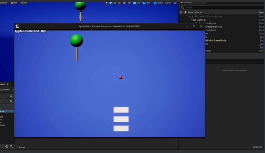Image resolution: width=265 pixels, height=153 pixels.
Task: Open the camera speed setting 4
Action: click(x=168, y=3)
